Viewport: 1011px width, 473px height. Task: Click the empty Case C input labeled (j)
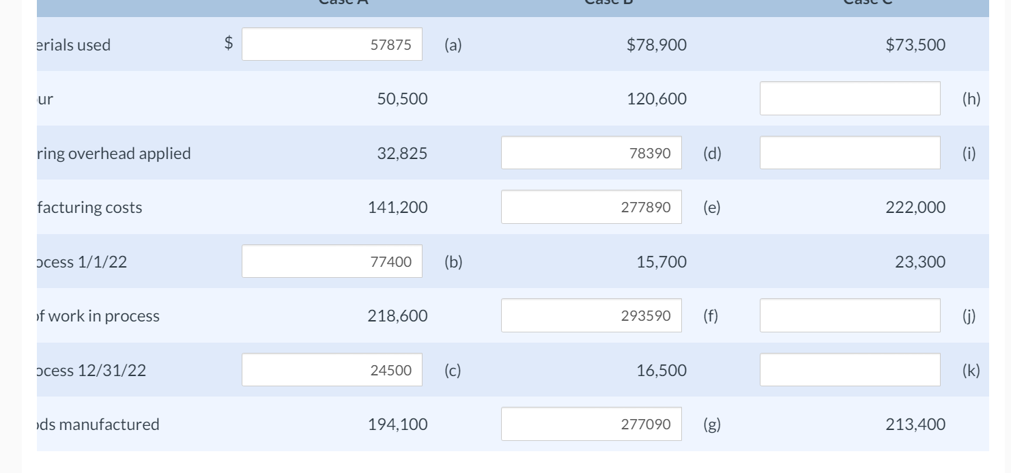(850, 315)
